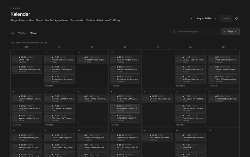Expand +1 weitere on August 8
This screenshot has height=157, width=250.
point(180,125)
